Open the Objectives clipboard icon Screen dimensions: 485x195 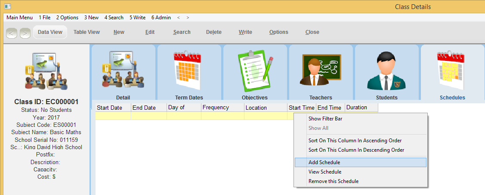[x=254, y=70]
